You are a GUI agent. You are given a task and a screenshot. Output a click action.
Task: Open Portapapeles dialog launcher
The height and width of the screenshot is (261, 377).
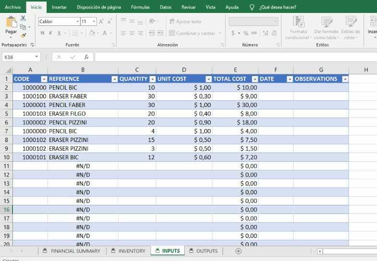coord(32,45)
